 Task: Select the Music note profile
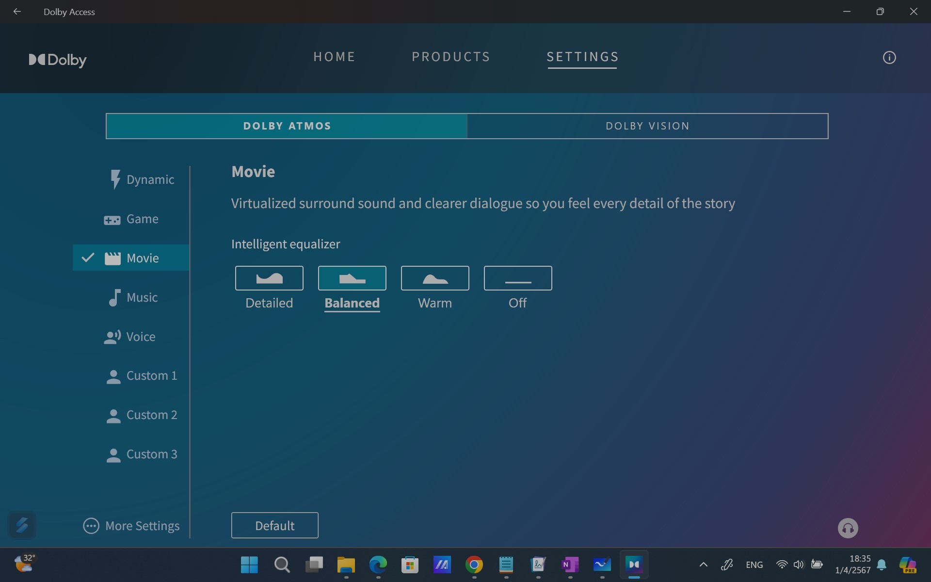click(x=133, y=297)
